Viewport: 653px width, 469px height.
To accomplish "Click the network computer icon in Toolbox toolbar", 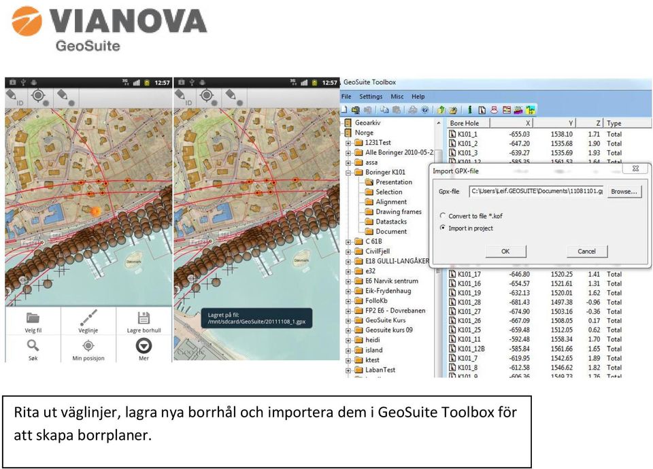I will click(356, 110).
